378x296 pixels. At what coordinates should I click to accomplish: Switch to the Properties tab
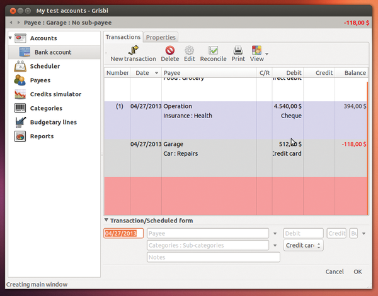[x=161, y=37]
